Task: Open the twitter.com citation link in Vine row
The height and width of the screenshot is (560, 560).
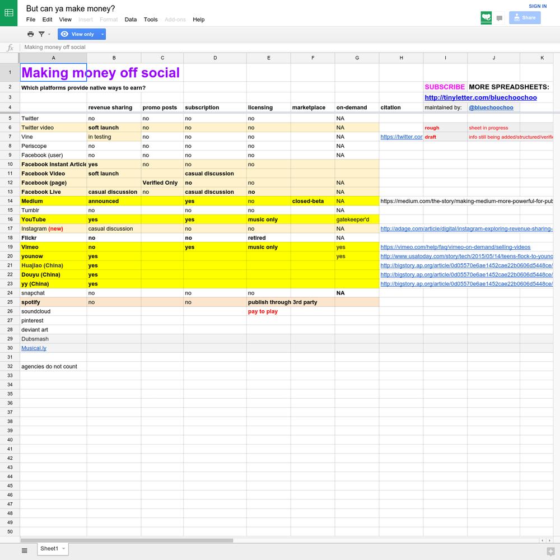Action: coord(401,137)
